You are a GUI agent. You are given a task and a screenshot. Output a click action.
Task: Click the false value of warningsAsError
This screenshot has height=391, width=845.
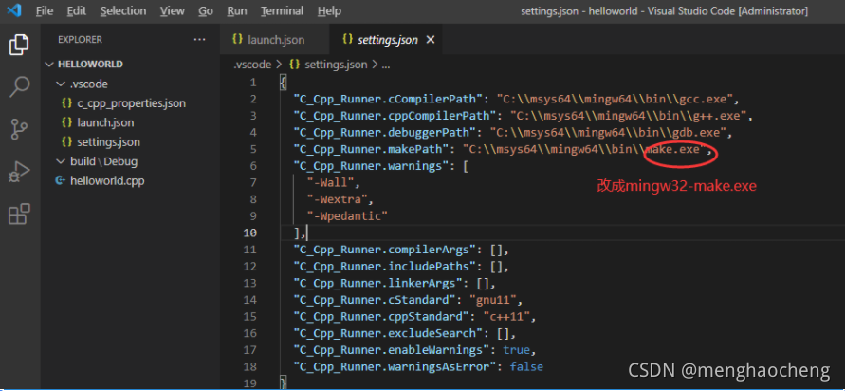pos(526,366)
